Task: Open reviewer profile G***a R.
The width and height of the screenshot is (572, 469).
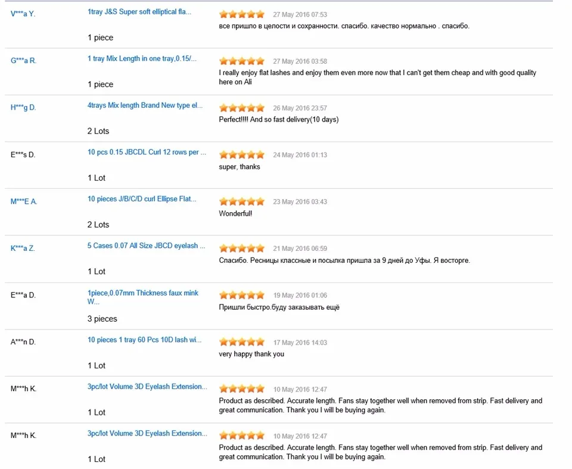Action: [x=23, y=61]
